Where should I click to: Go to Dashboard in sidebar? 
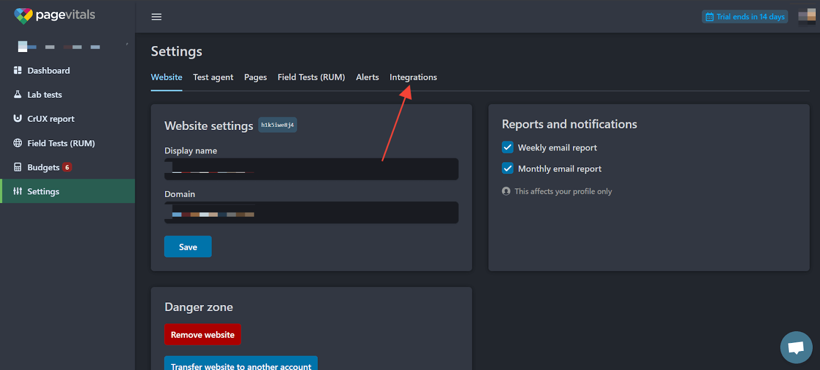(x=68, y=71)
